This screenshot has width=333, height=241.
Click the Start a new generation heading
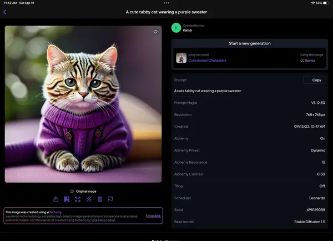pyautogui.click(x=250, y=43)
